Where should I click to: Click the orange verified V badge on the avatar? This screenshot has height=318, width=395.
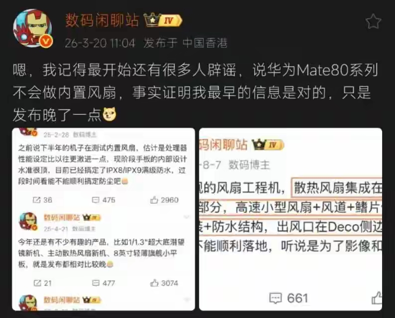click(46, 41)
